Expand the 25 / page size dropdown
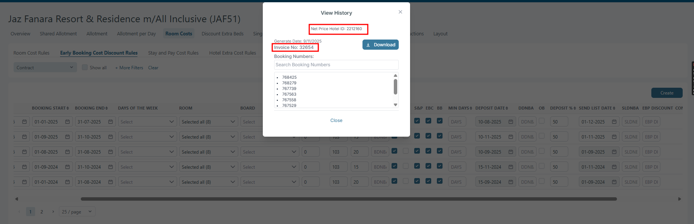 tap(77, 212)
